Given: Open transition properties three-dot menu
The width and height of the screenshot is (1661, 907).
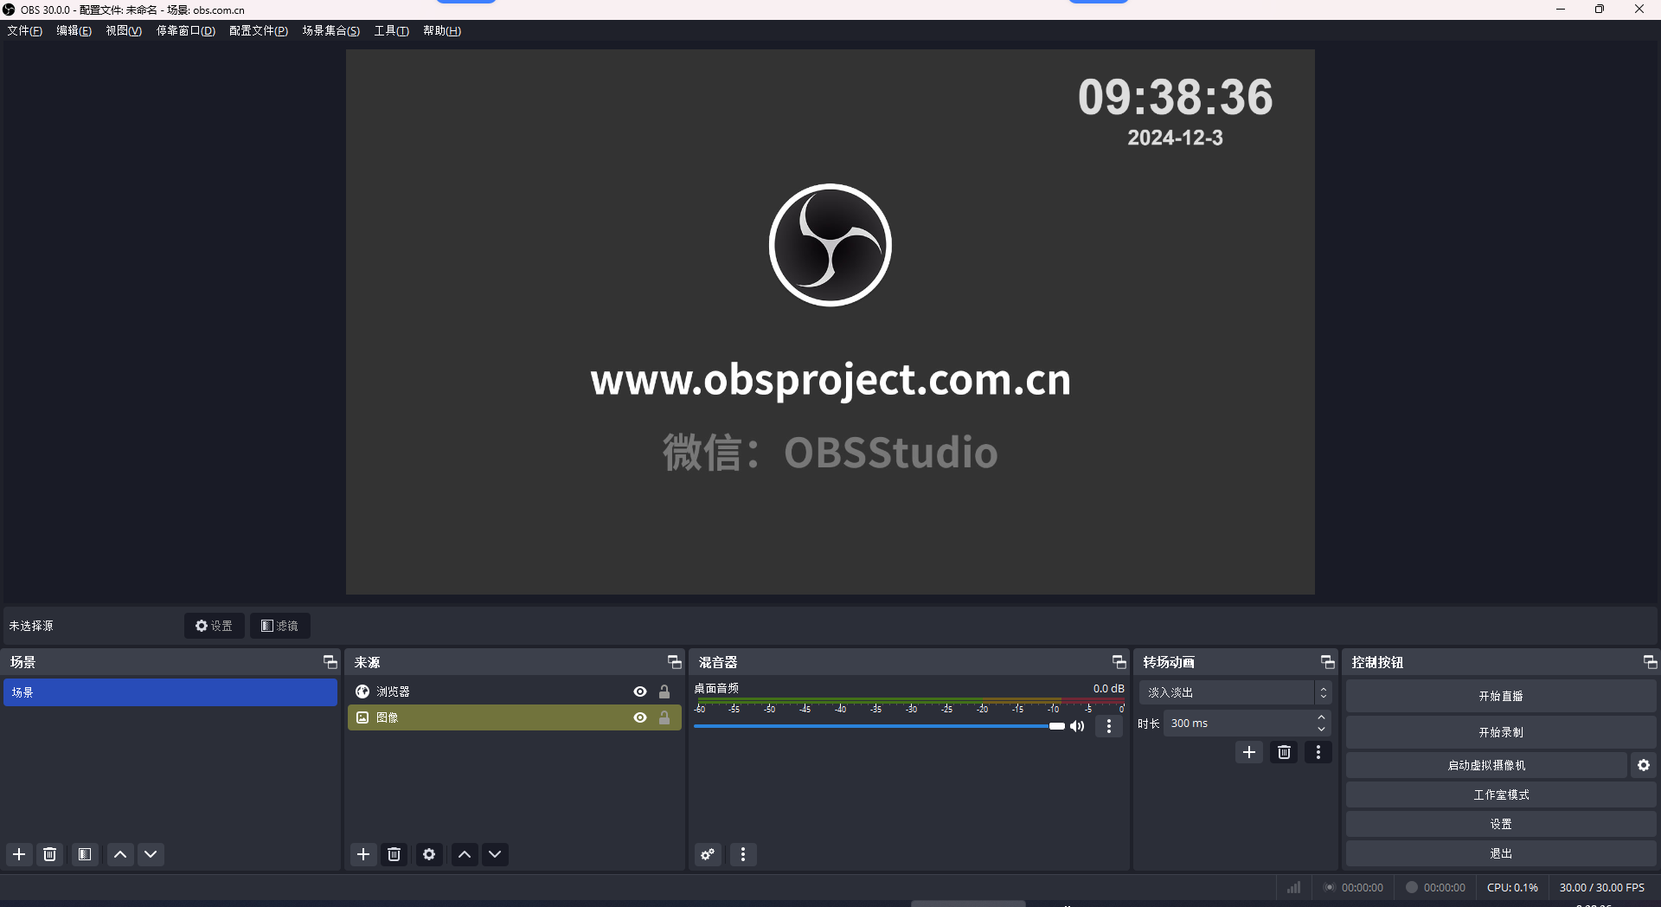Looking at the screenshot, I should point(1318,752).
